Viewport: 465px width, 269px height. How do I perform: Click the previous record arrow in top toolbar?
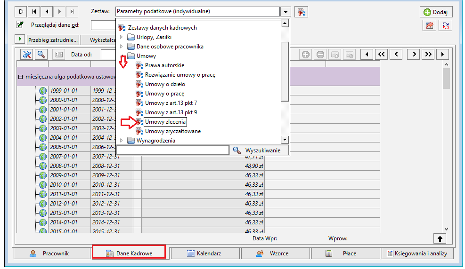[47, 12]
